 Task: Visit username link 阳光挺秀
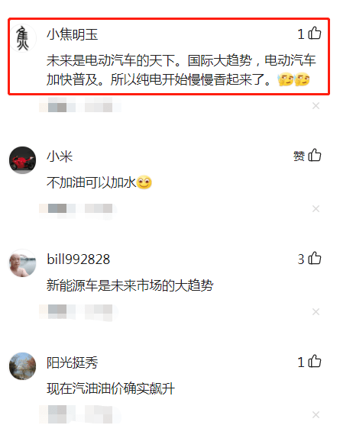[72, 362]
